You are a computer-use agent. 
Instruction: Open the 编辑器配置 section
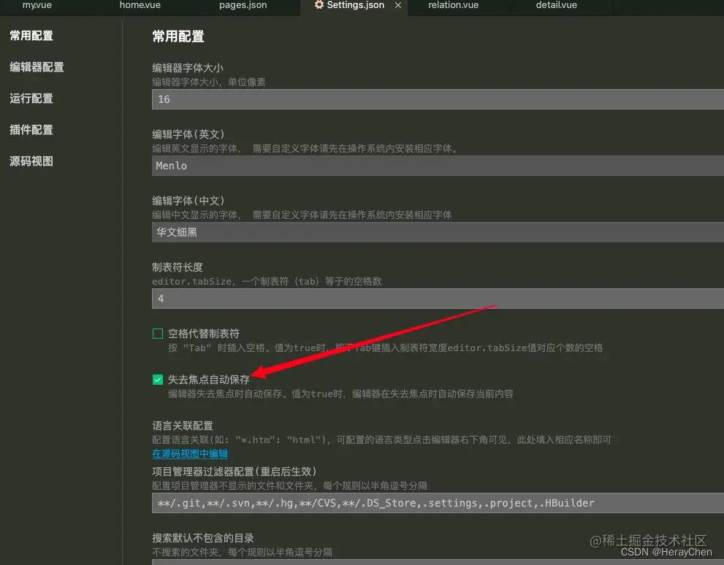pyautogui.click(x=37, y=66)
